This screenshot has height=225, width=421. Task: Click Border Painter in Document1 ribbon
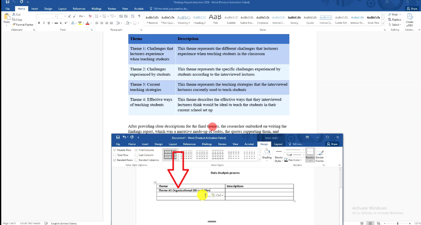[x=320, y=155]
